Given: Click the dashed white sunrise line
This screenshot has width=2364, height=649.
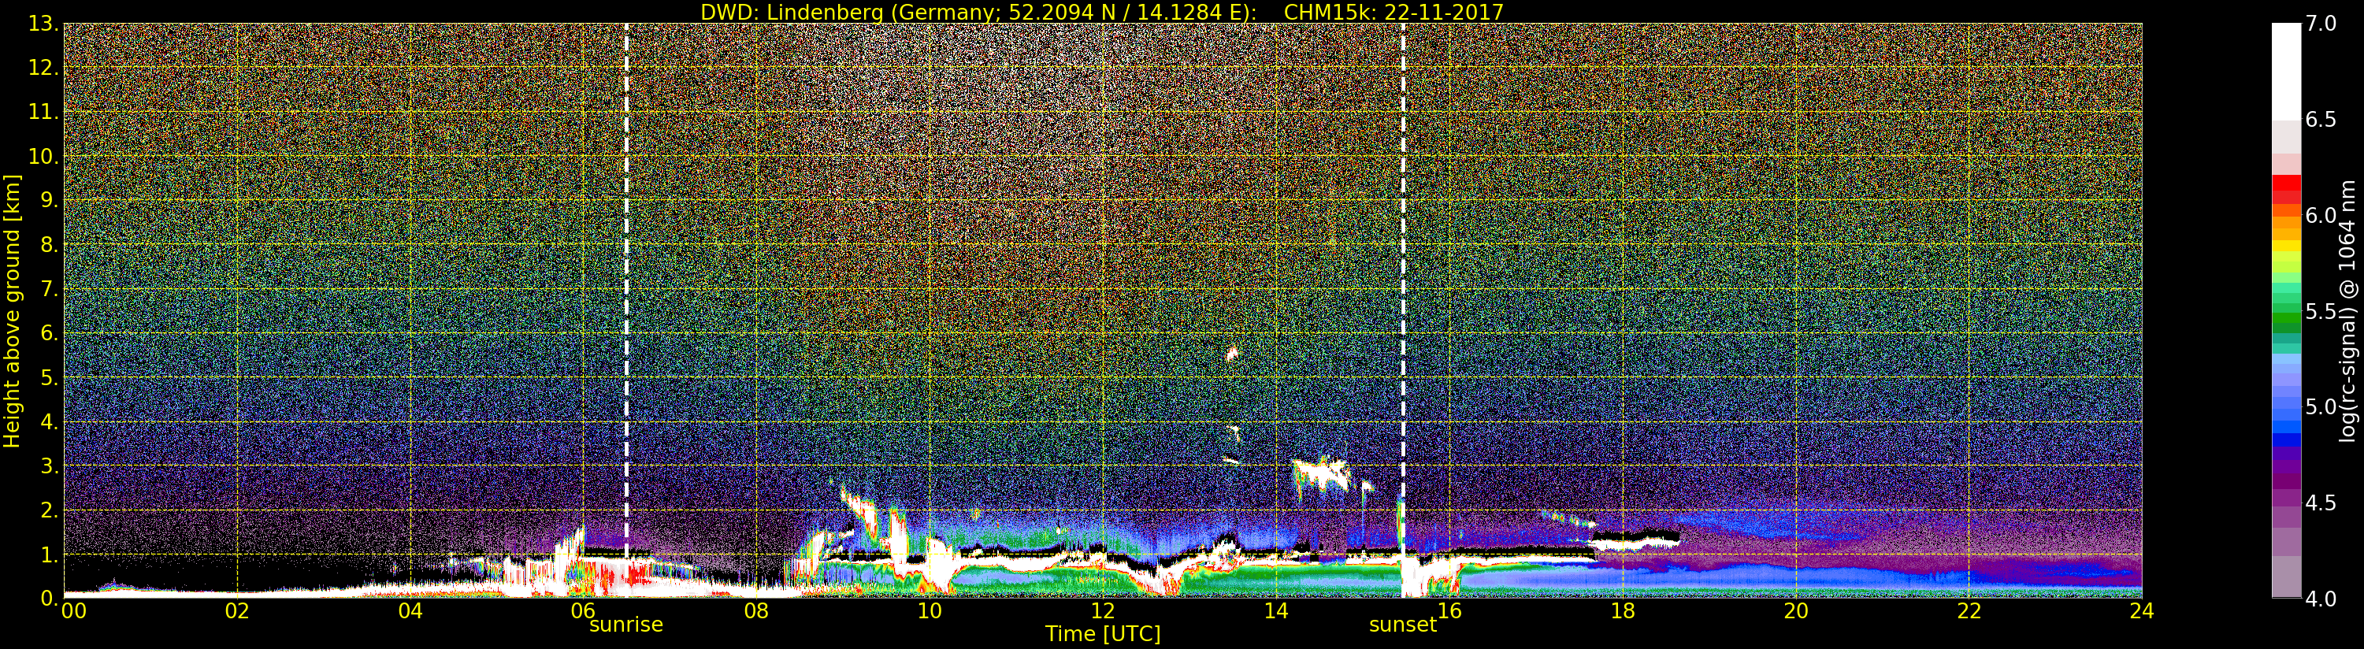Looking at the screenshot, I should pyautogui.click(x=627, y=276).
